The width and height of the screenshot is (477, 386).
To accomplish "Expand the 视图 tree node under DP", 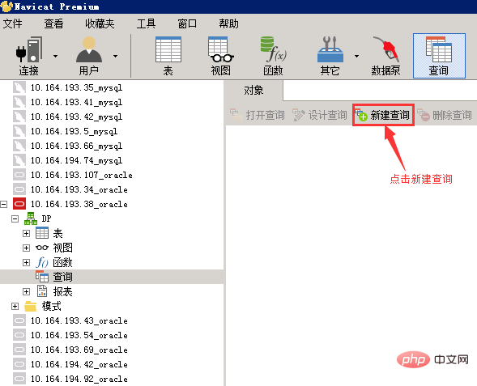I will coord(27,248).
